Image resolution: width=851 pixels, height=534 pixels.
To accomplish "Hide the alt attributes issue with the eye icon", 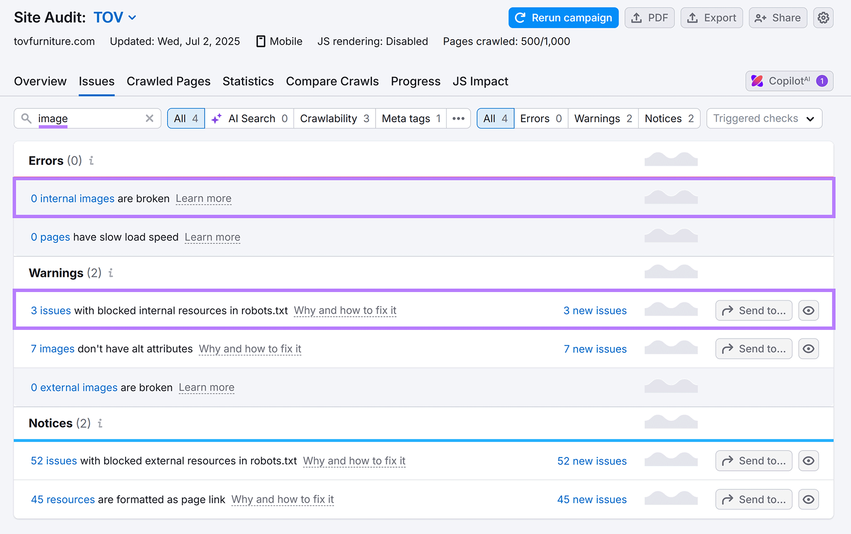I will pos(808,349).
